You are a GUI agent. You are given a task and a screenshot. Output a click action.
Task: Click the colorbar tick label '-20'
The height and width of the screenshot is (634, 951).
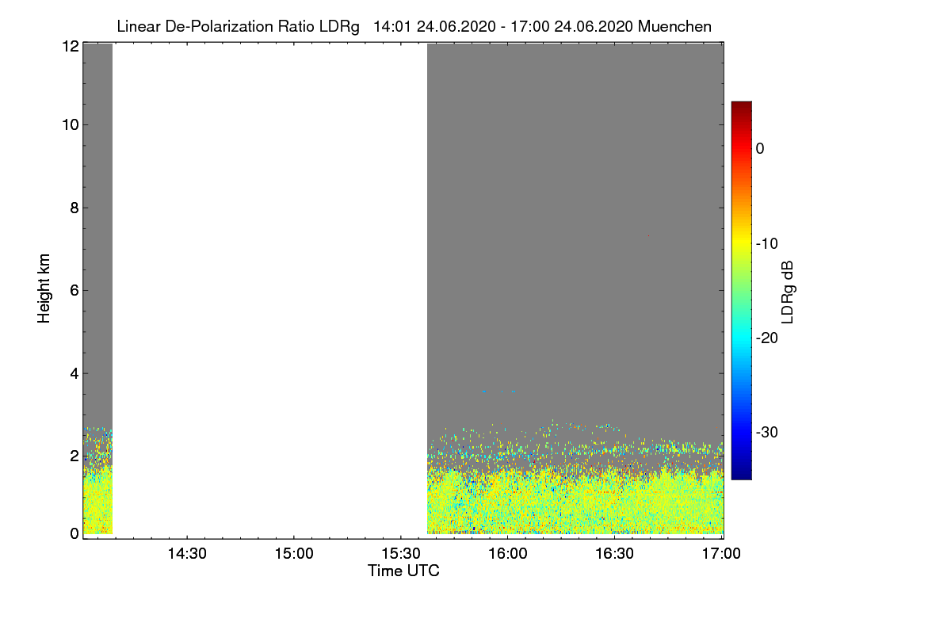768,338
